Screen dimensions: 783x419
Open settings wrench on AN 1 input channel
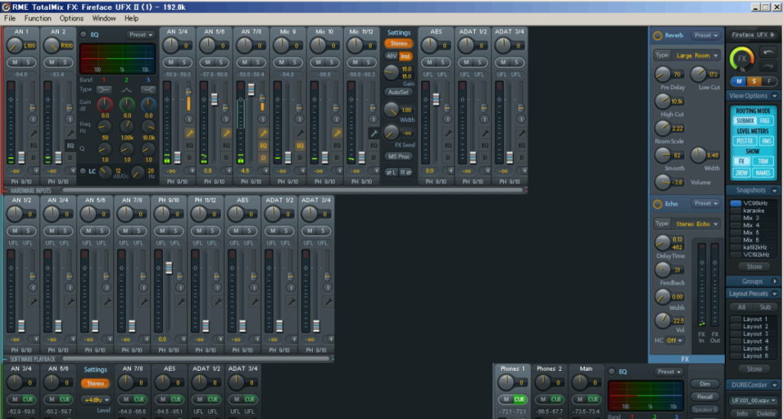pos(33,133)
